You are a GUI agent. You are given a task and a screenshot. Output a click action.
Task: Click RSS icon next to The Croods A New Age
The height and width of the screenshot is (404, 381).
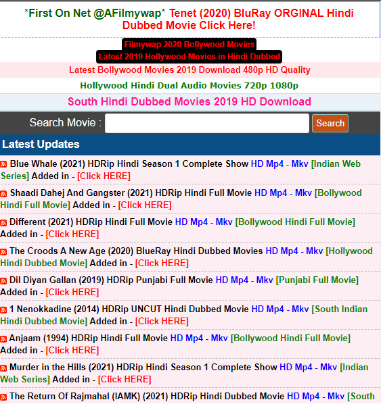click(3, 252)
